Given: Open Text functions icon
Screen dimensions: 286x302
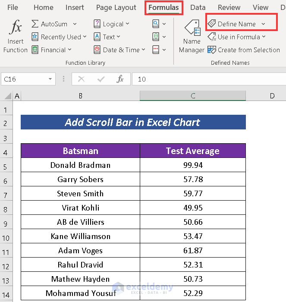Looking at the screenshot, I should [x=97, y=37].
